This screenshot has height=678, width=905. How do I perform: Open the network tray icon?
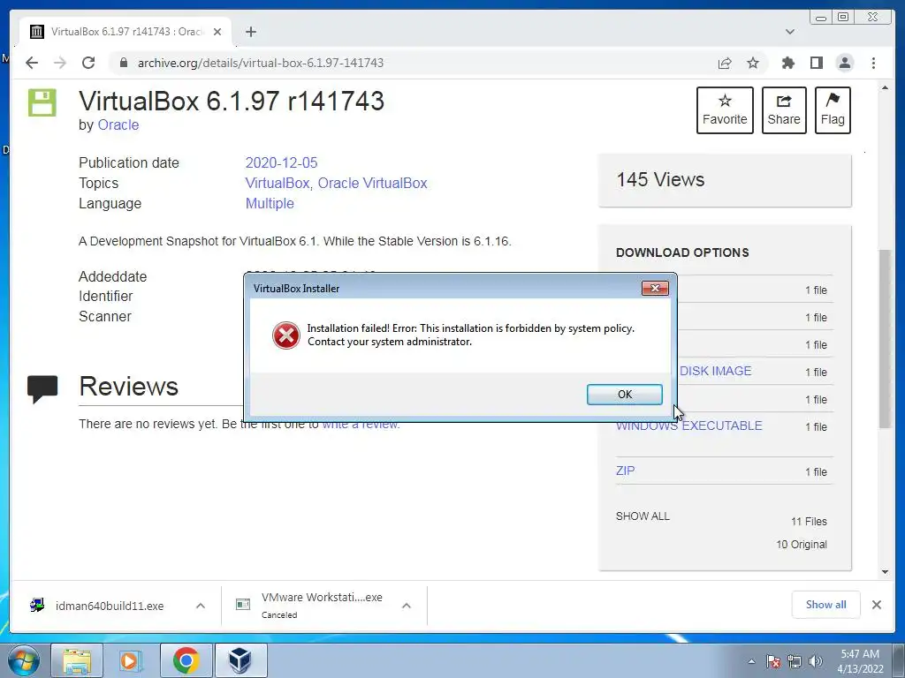pyautogui.click(x=795, y=662)
